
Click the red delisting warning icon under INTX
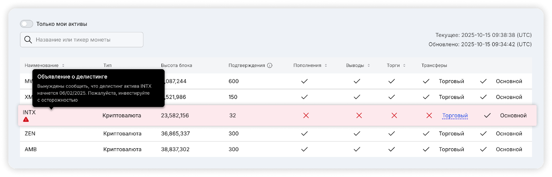pyautogui.click(x=26, y=119)
